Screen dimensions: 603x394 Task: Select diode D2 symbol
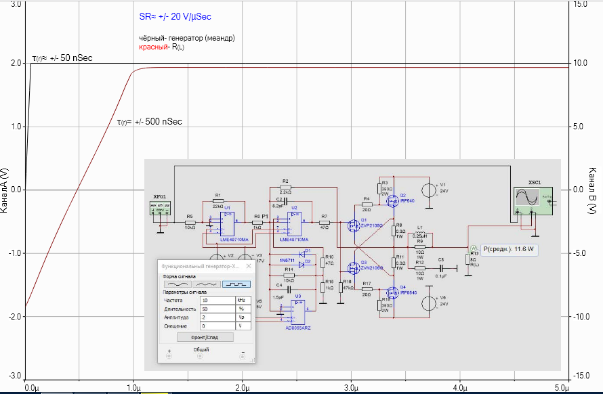(301, 265)
